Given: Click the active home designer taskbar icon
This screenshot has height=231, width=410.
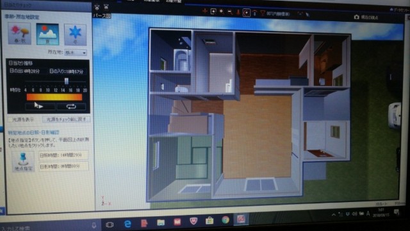Looking at the screenshot, I should 241,219.
